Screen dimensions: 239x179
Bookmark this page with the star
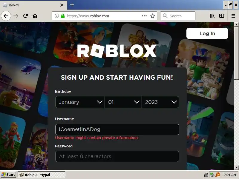153,16
